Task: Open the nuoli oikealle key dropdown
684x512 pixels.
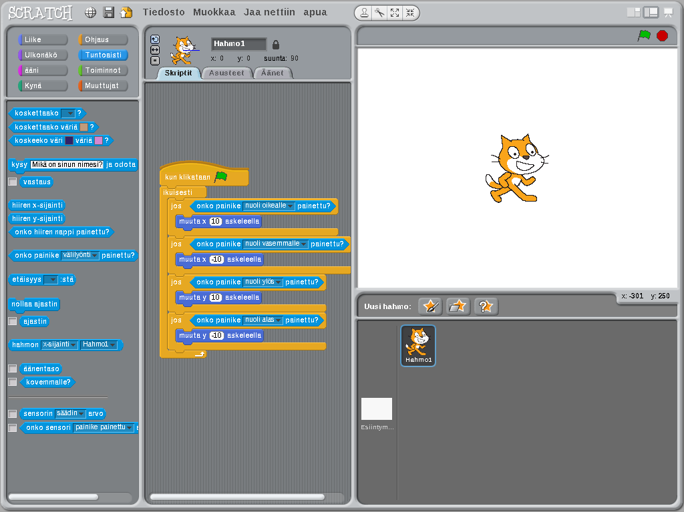Action: 269,206
